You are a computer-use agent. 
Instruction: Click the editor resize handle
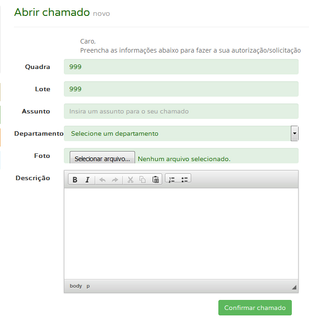(x=294, y=287)
